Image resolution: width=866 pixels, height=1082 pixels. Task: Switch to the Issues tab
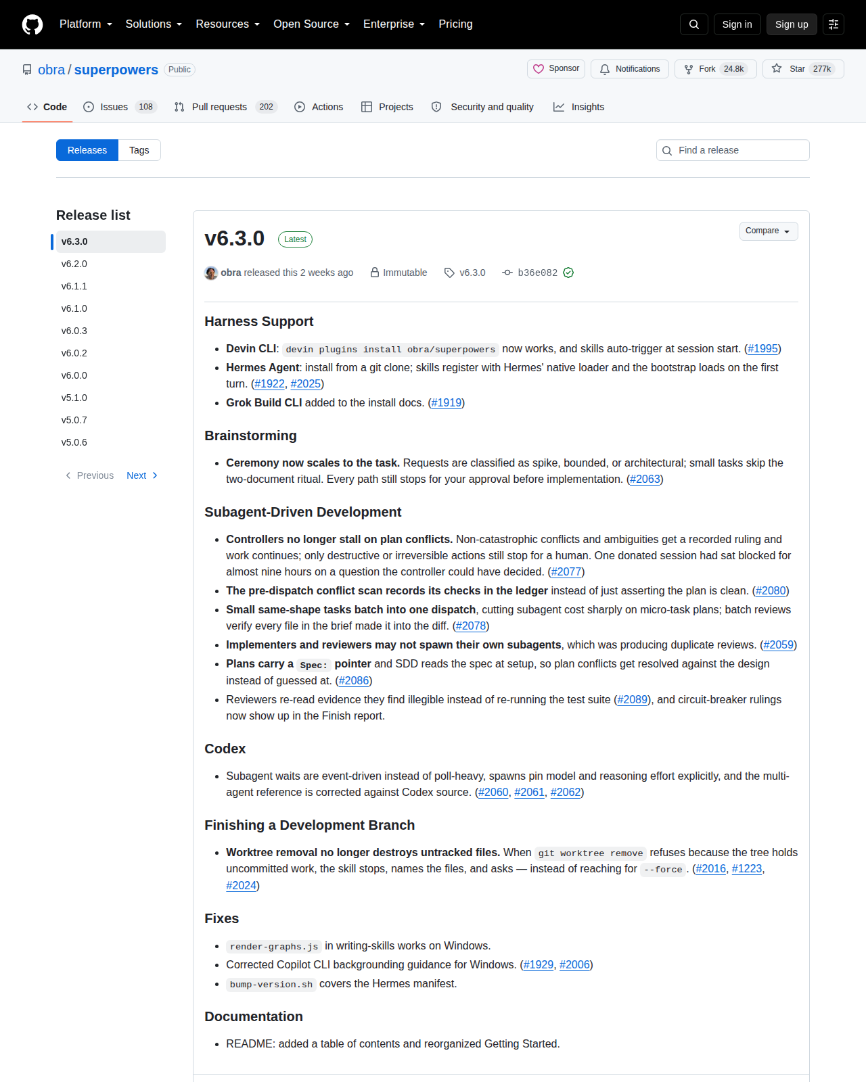coord(120,107)
